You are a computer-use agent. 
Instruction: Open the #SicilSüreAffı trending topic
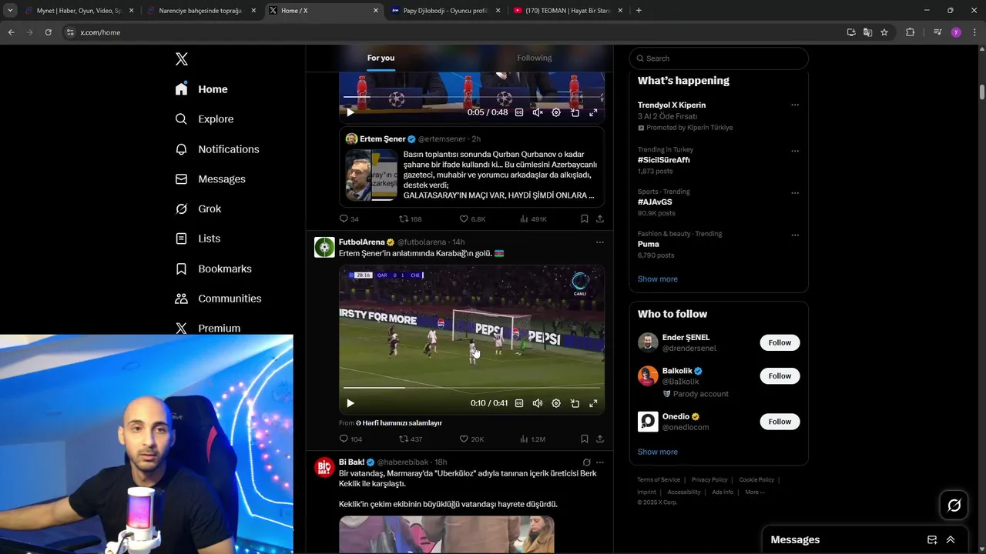click(664, 160)
